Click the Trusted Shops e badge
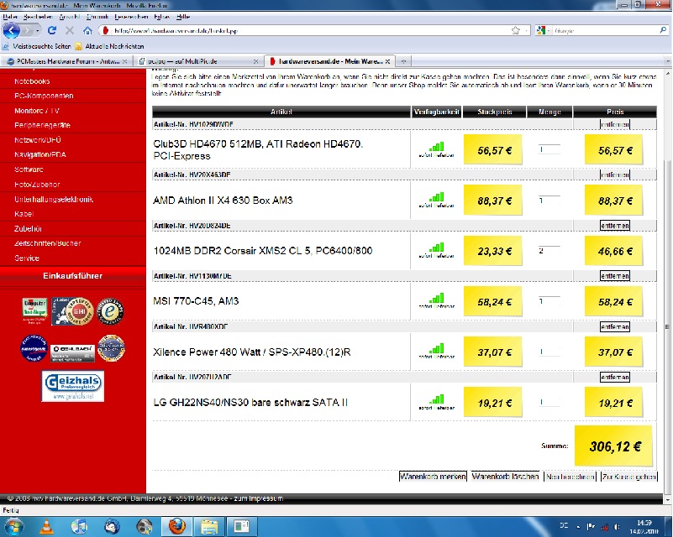The image size is (673, 537). tap(111, 310)
